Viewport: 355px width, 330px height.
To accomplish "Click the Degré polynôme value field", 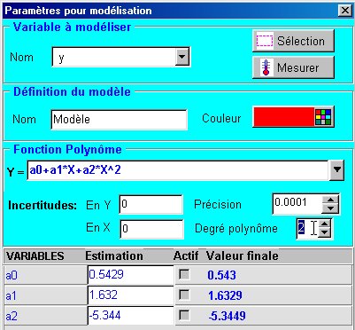I will 308,228.
